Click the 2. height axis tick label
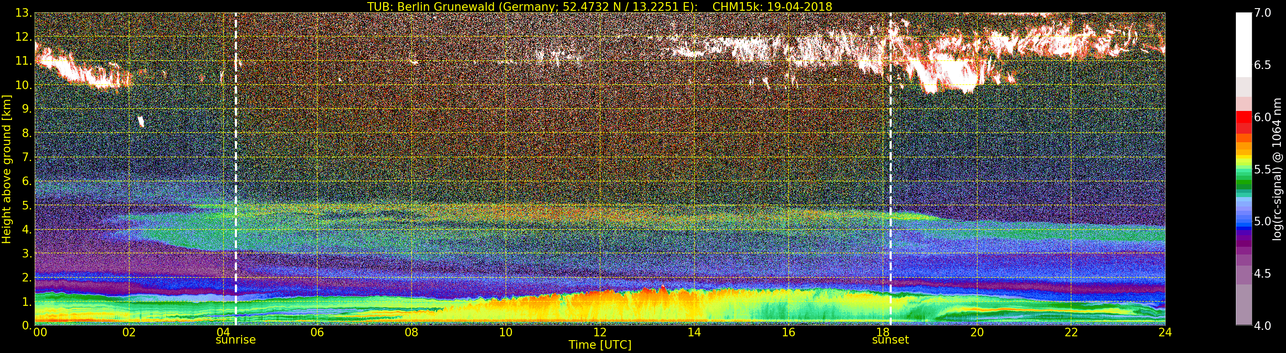This screenshot has height=353, width=1286. [x=27, y=277]
